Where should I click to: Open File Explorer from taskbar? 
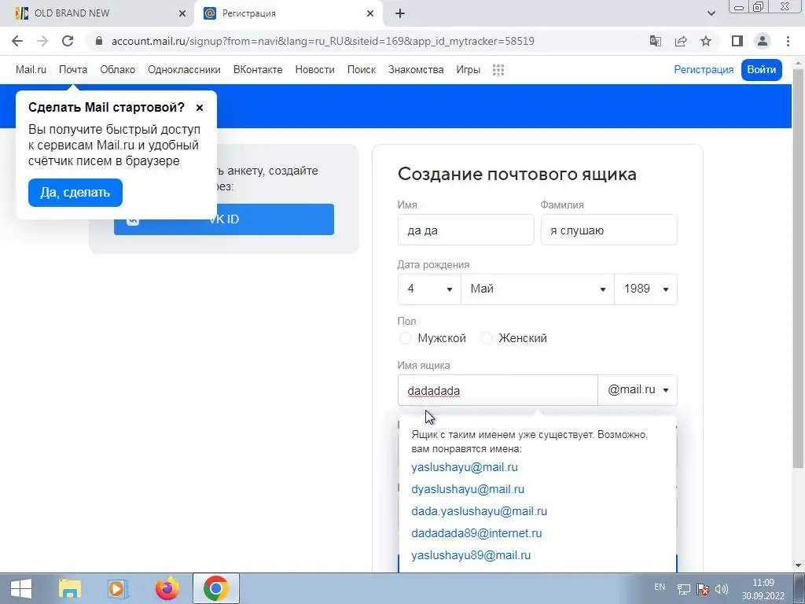[70, 588]
